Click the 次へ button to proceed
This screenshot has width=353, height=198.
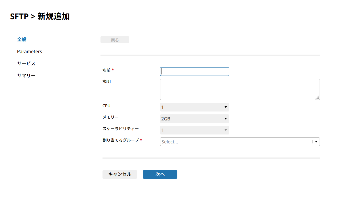pos(160,174)
